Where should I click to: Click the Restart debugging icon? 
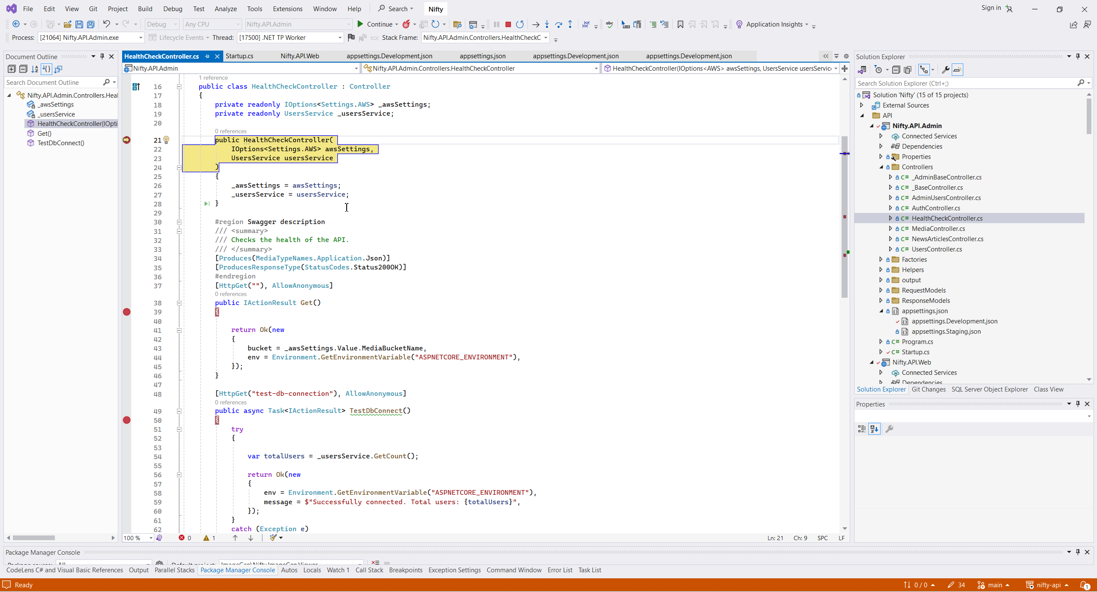pyautogui.click(x=520, y=24)
